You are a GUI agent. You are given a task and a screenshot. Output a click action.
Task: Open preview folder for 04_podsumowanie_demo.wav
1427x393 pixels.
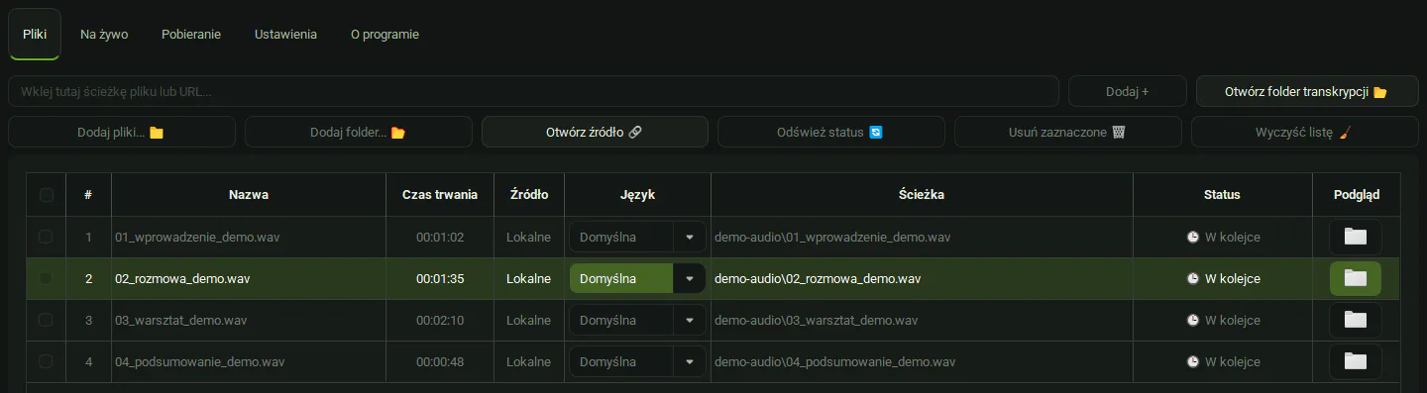[x=1355, y=362]
